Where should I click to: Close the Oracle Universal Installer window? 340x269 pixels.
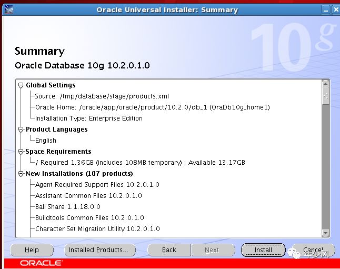click(x=336, y=10)
